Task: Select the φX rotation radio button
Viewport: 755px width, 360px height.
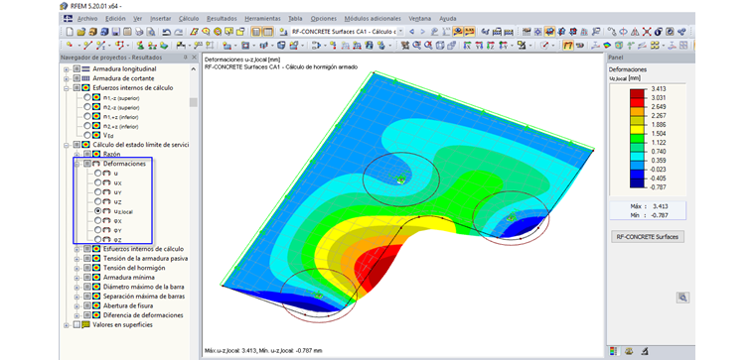Action: tap(98, 220)
